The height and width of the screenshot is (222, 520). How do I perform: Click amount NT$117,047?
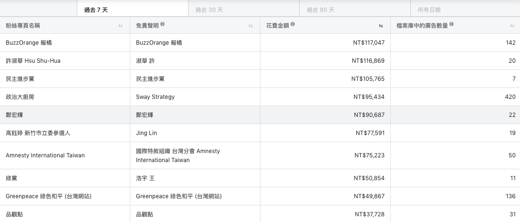[x=369, y=43]
